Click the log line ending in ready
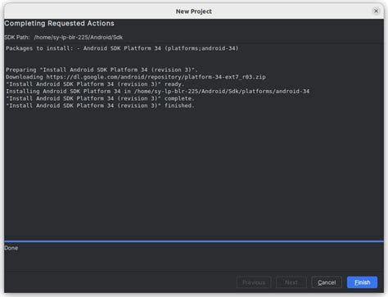388x297 pixels. (95, 84)
